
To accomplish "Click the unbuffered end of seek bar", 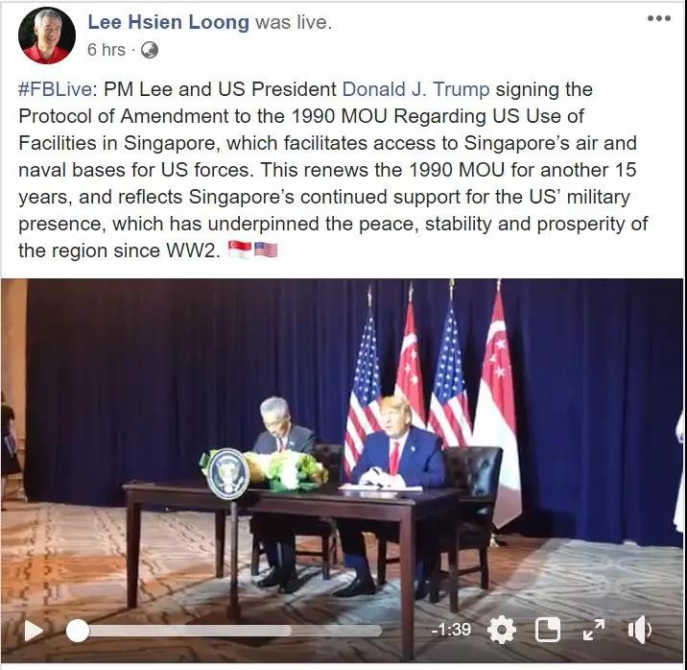I will pyautogui.click(x=337, y=631).
